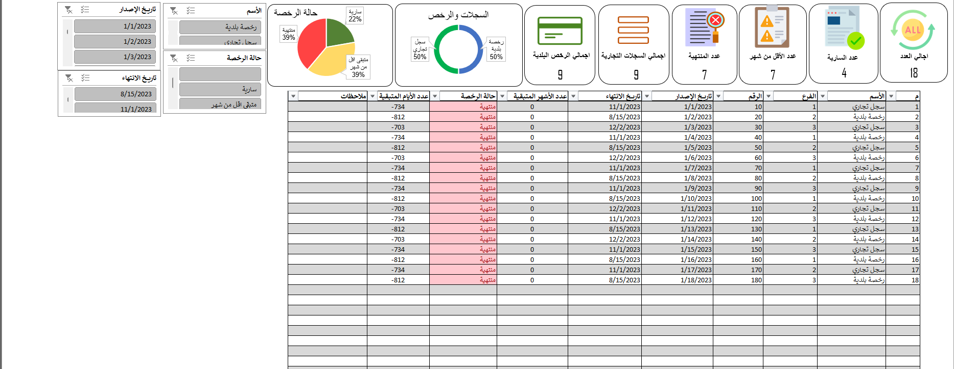This screenshot has height=369, width=954.
Task: Open the ملاحظات column filter dropdown
Action: [x=293, y=96]
